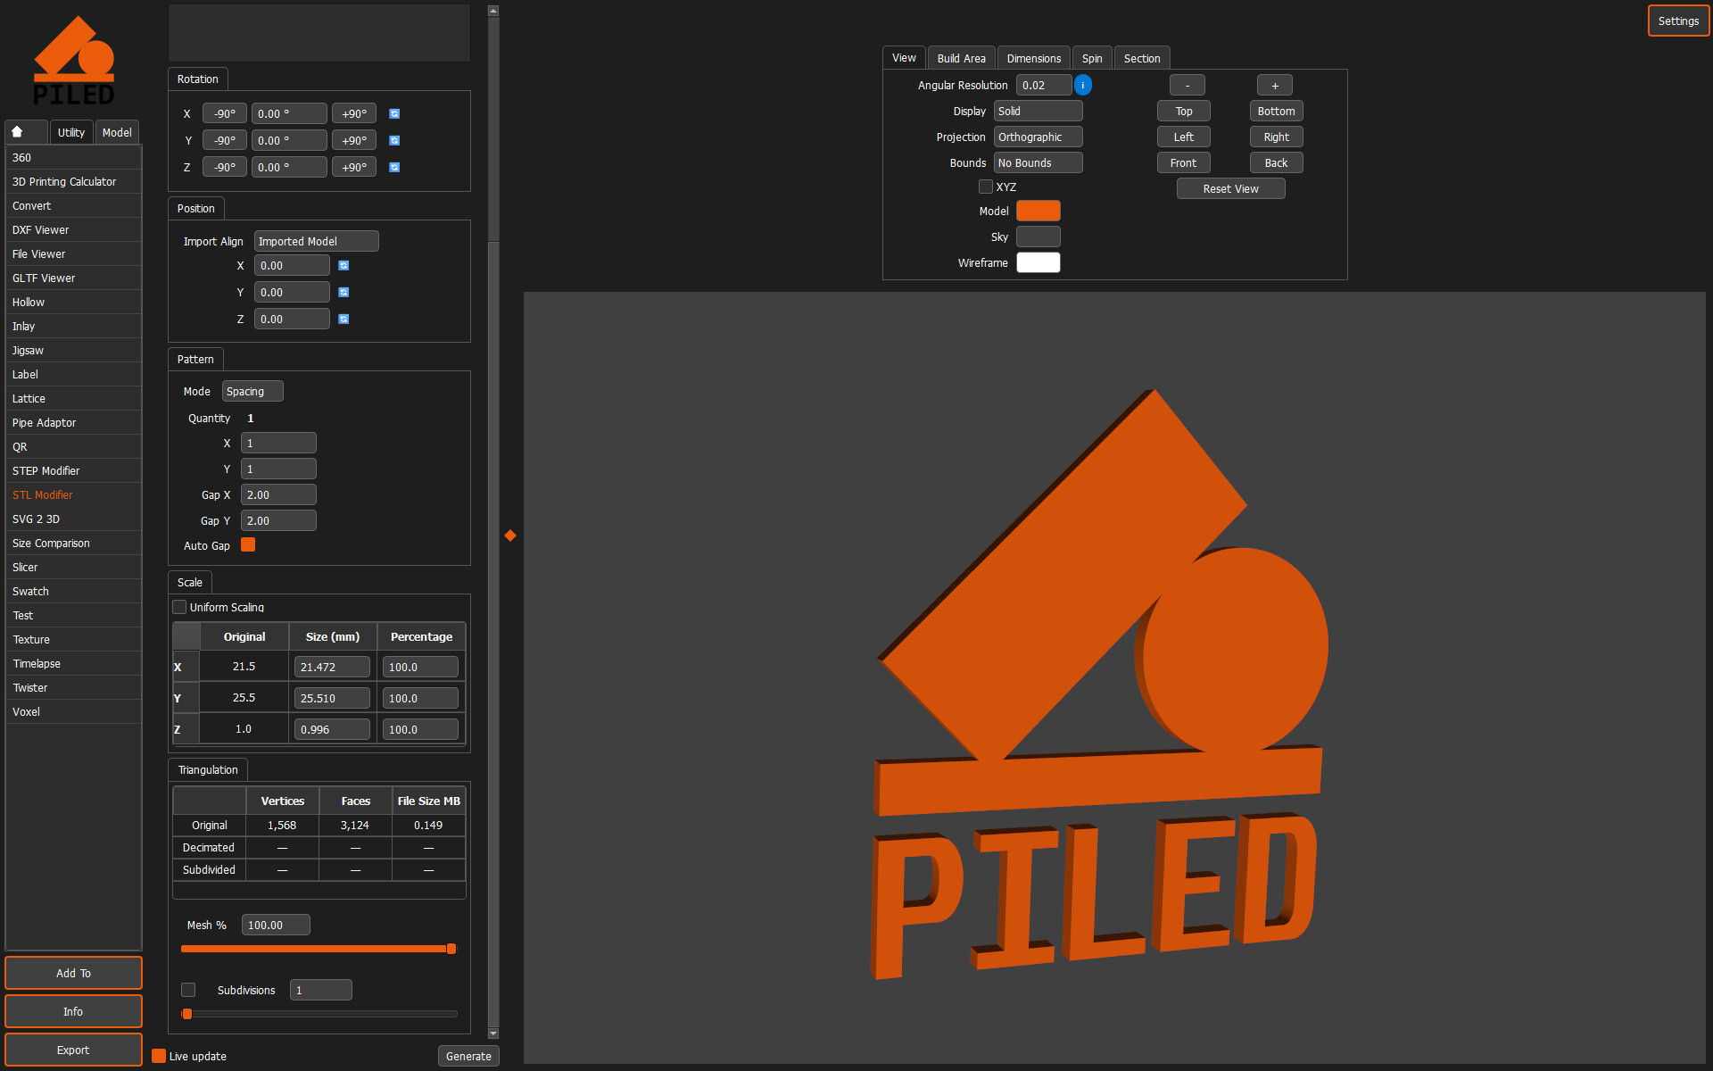This screenshot has width=1713, height=1071.
Task: Enable Uniform Scaling checkbox
Action: click(179, 607)
